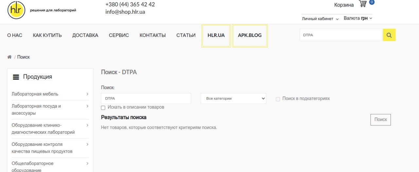The image size is (419, 172).
Task: Focus the header search field with DTPA
Action: (x=341, y=35)
